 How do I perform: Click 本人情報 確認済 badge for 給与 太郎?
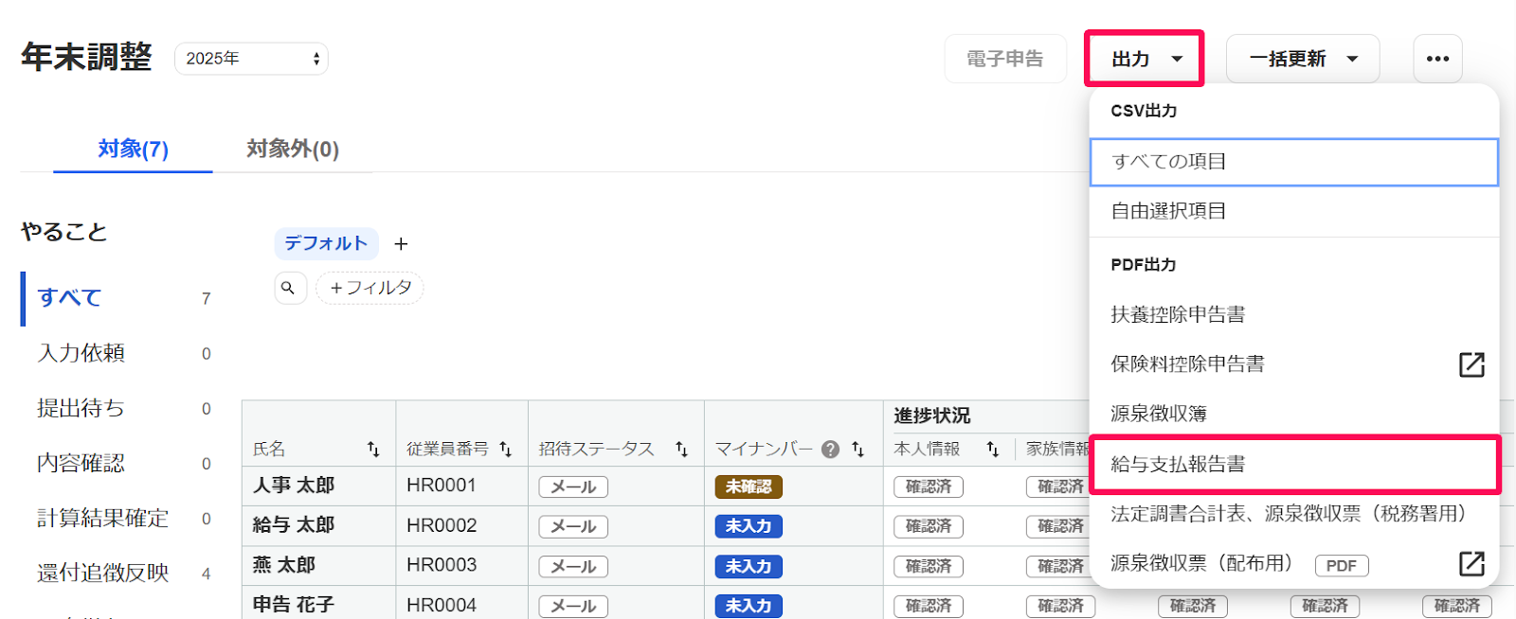tap(929, 526)
